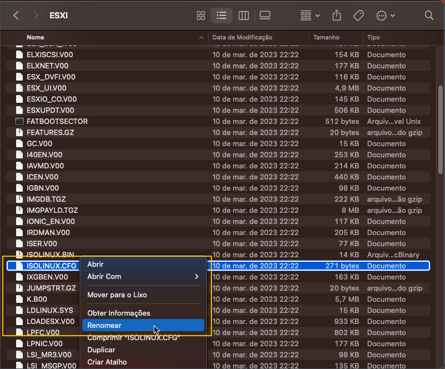This screenshot has width=445, height=369.
Task: Click the LPNIC.V00 file name
Action: (x=44, y=344)
